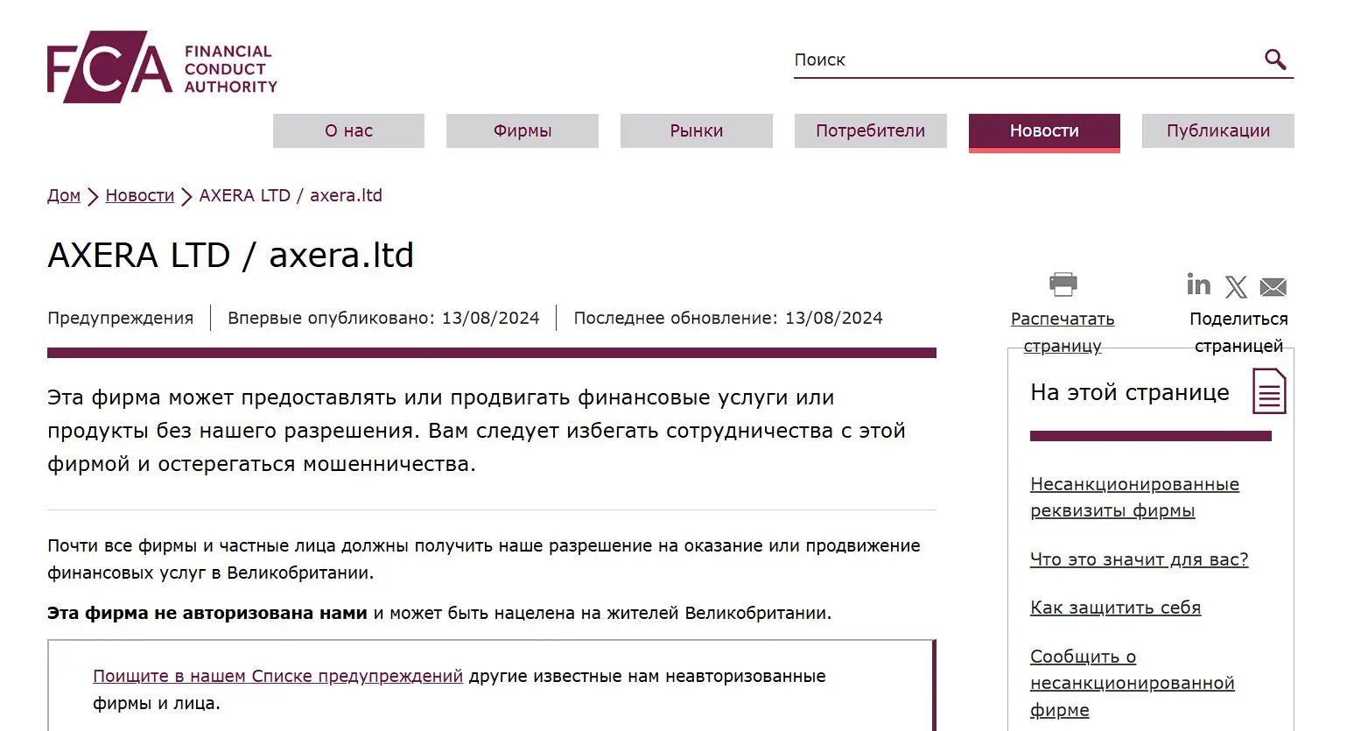Viewport: 1361px width, 731px height.
Task: Open the 'Потребители' section
Action: 870,130
